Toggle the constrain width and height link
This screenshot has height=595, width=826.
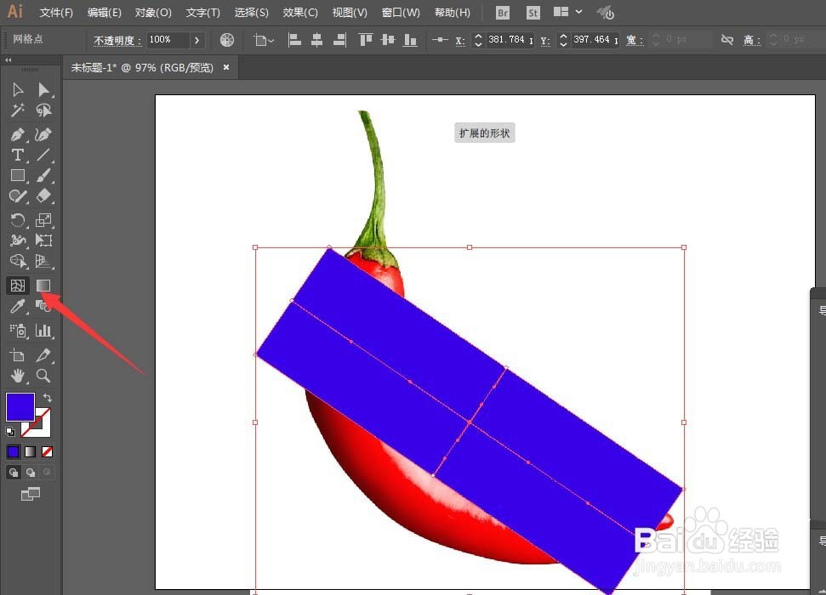727,39
